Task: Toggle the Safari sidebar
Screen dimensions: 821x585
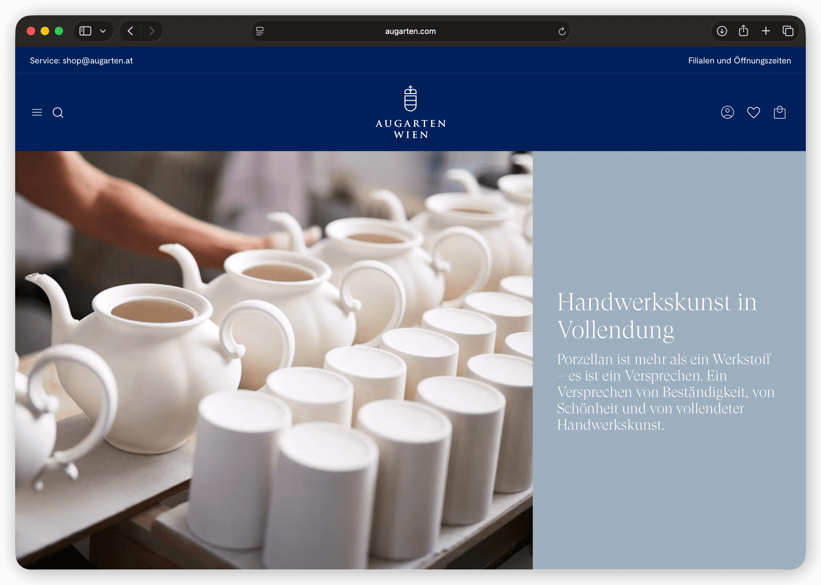Action: click(85, 31)
